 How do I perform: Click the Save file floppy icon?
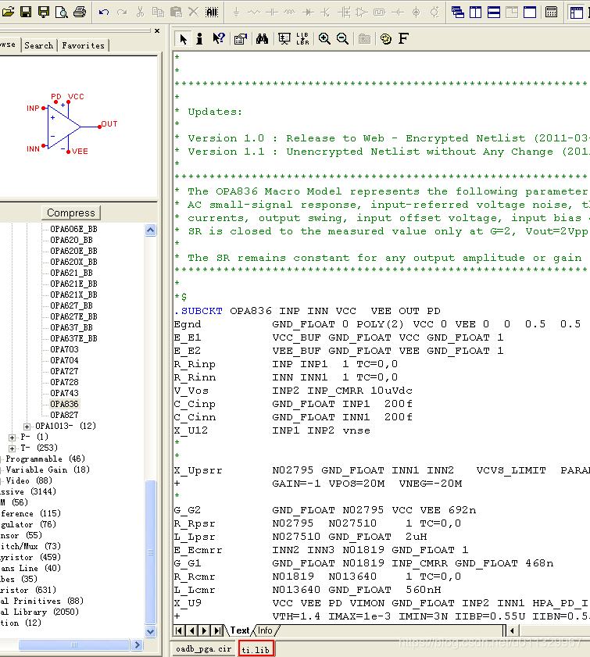click(26, 12)
